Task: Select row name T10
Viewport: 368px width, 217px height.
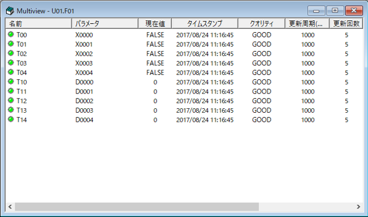Action: pyautogui.click(x=21, y=82)
